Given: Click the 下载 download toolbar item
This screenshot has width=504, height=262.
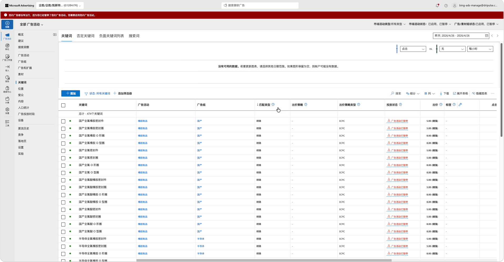Looking at the screenshot, I should pyautogui.click(x=444, y=93).
